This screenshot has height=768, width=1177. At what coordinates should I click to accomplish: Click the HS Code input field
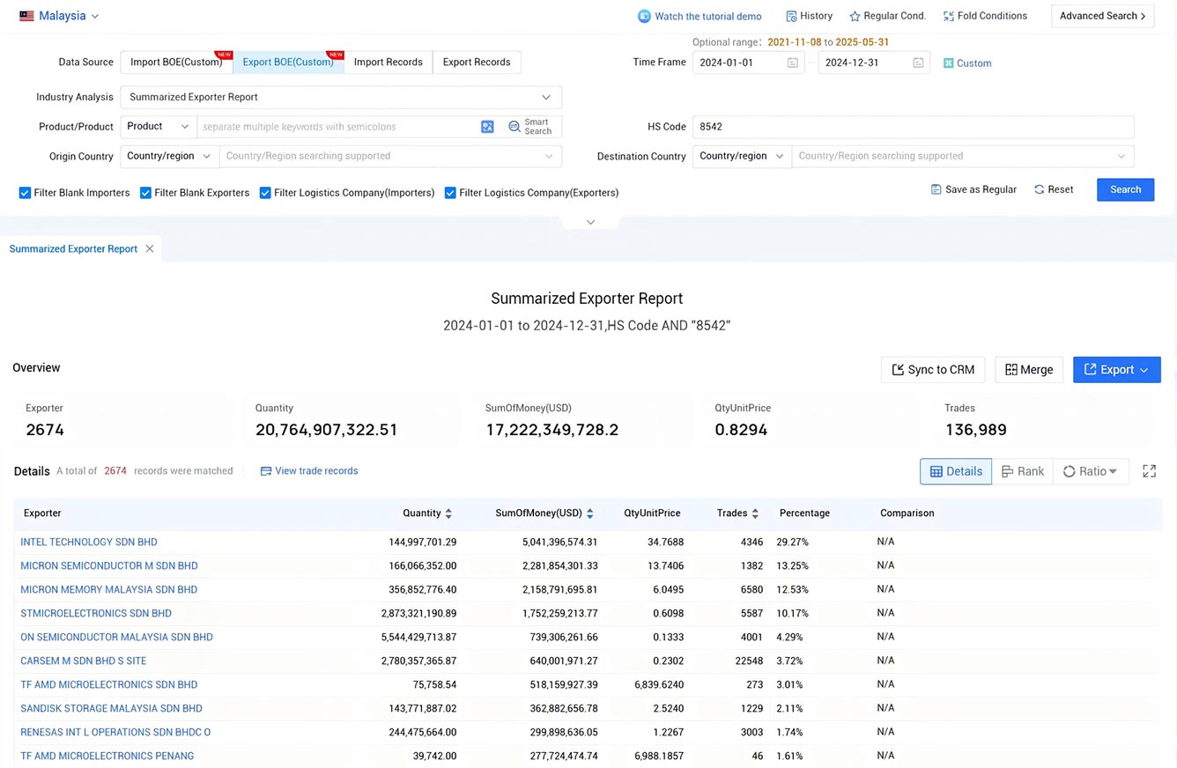[x=913, y=127]
